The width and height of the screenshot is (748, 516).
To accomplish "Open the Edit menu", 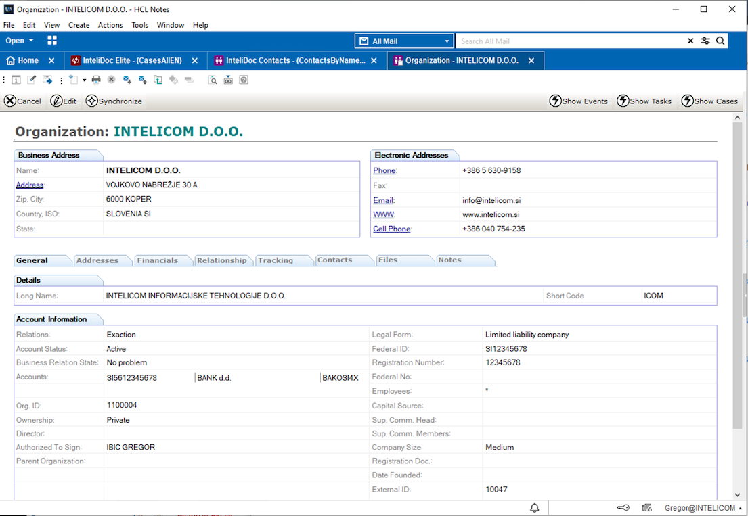I will coord(29,25).
